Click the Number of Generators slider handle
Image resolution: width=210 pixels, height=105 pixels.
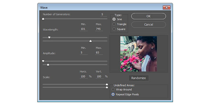point(43,19)
